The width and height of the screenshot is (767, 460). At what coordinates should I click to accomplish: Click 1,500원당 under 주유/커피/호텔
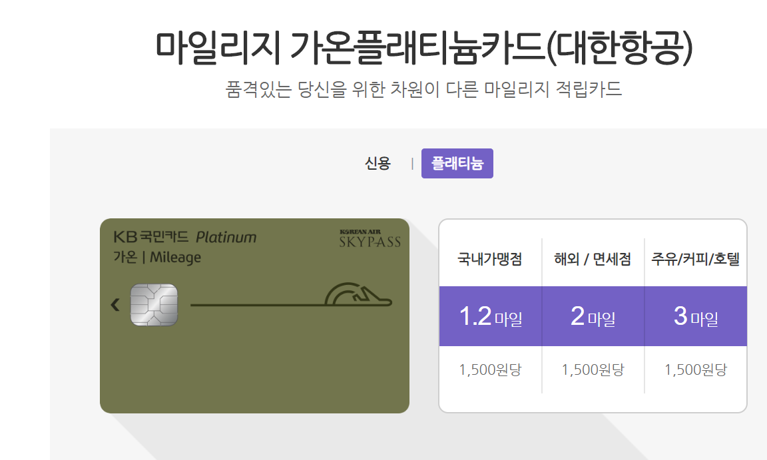[696, 369]
